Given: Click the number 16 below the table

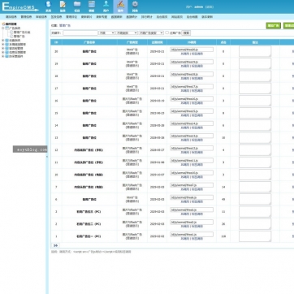Looking at the screenshot, I should [56, 245].
